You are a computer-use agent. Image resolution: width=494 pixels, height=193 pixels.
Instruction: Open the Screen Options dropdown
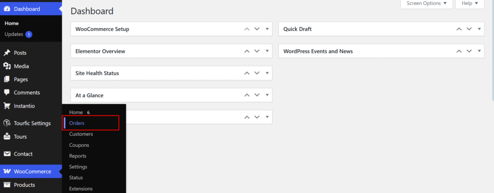426,3
